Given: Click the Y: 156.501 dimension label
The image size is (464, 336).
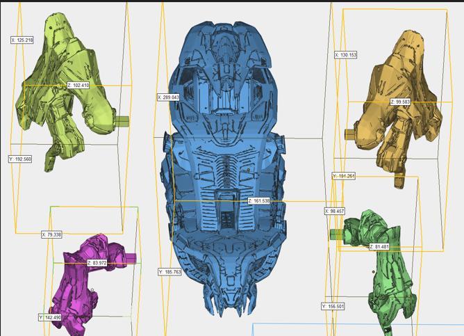Looking at the screenshot, I should 333,306.
